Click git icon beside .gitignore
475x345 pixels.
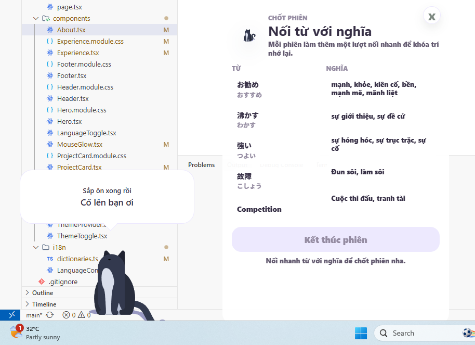tap(42, 282)
